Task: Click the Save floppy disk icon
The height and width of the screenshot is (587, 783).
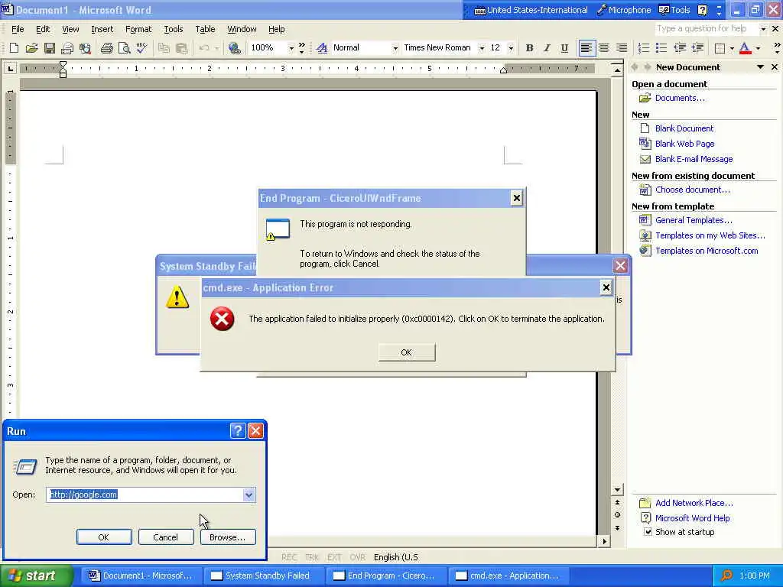Action: (50, 48)
